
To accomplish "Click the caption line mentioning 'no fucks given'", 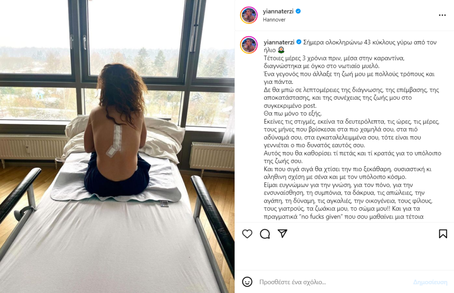I will tap(344, 217).
